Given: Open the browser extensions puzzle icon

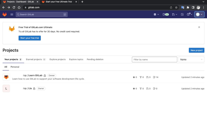Looking at the screenshot, I should (x=188, y=7).
